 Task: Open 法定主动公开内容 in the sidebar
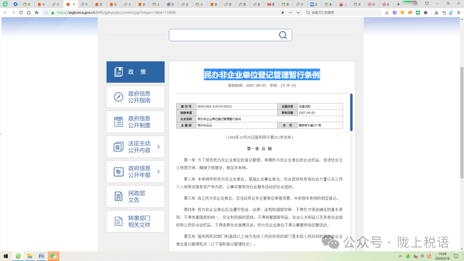tap(135, 147)
